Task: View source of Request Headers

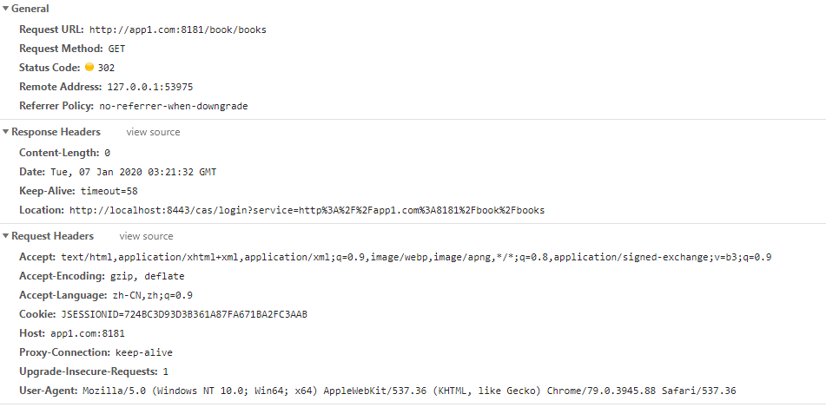Action: point(146,236)
